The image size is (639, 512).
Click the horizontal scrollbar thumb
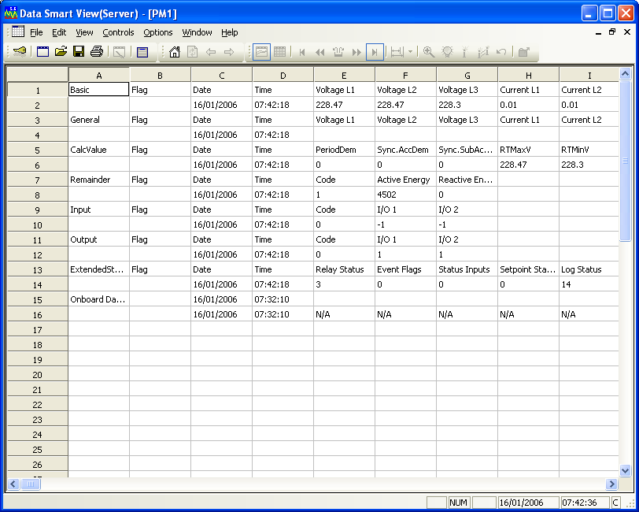click(31, 484)
